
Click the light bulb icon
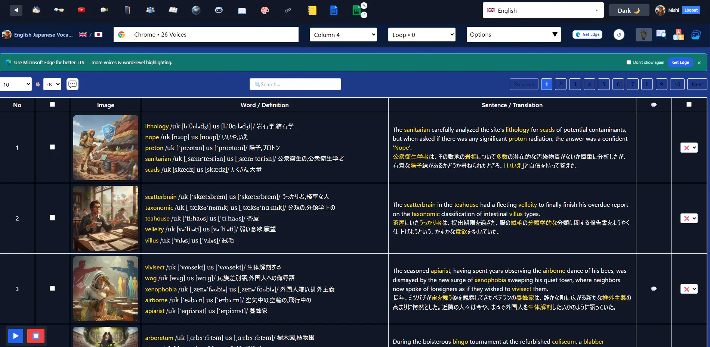point(643,35)
